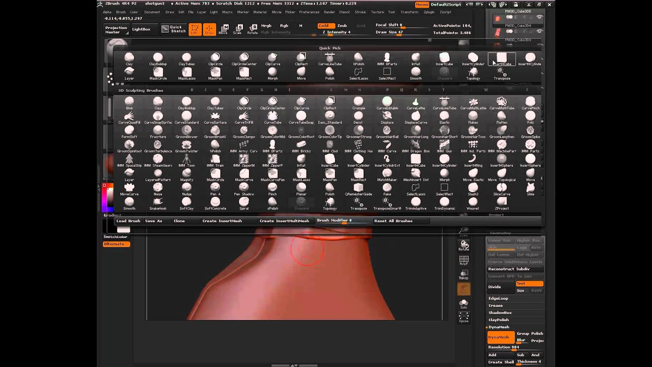This screenshot has width=652, height=367.
Task: Choose the IMM Bricks brush
Action: pyautogui.click(x=301, y=146)
